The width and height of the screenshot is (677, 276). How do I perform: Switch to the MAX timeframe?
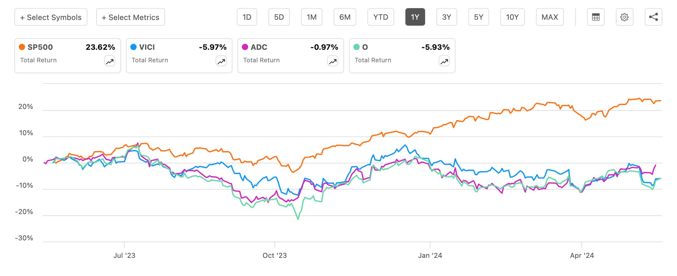550,17
